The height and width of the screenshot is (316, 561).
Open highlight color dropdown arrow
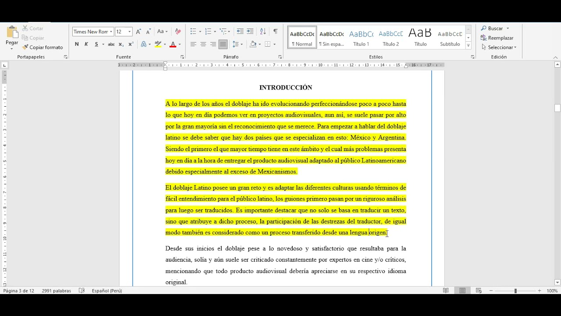click(165, 44)
